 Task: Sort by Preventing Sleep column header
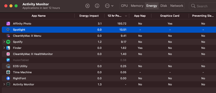[x=203, y=16]
